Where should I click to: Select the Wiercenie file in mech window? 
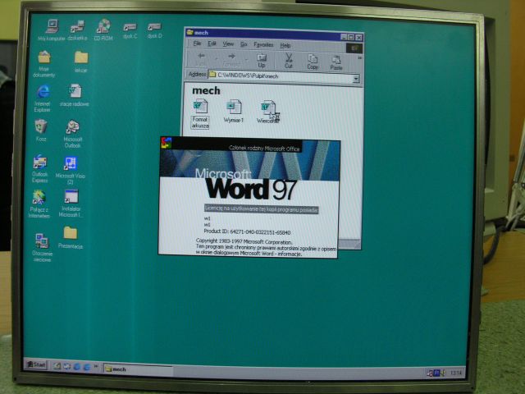click(268, 112)
